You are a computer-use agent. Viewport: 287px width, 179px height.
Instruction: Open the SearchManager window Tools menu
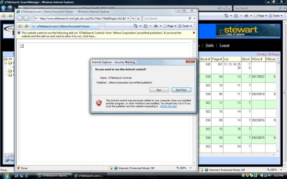click(x=275, y=16)
